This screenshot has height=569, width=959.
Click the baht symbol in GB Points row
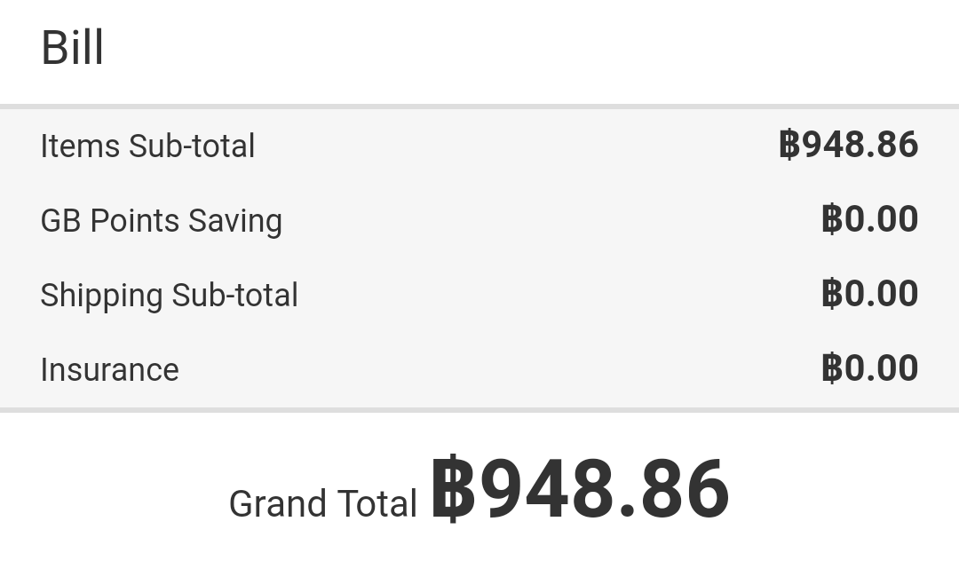[x=831, y=218]
